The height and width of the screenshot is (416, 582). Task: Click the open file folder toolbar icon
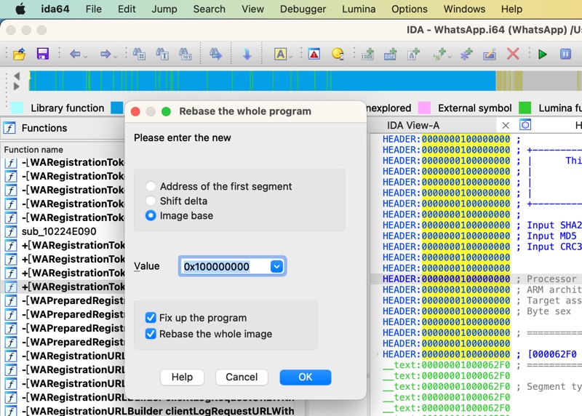[x=20, y=54]
